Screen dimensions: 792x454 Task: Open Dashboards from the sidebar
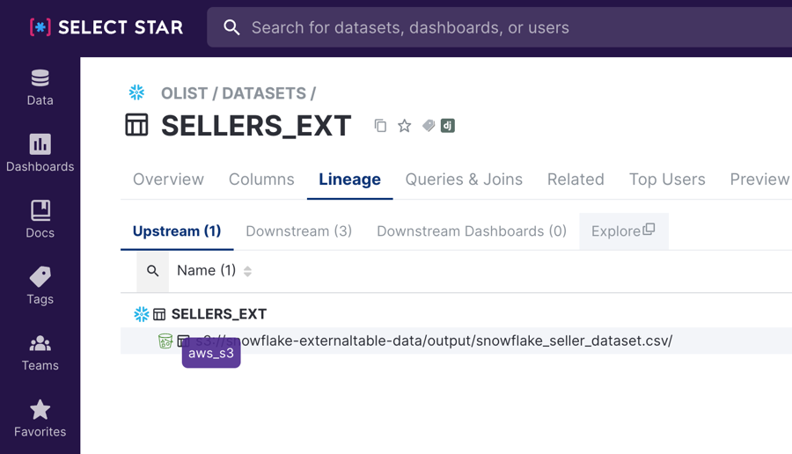(x=40, y=153)
